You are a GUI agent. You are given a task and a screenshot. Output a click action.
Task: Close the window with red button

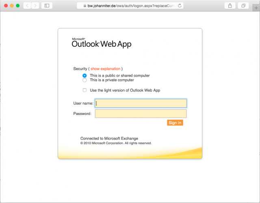[6, 6]
